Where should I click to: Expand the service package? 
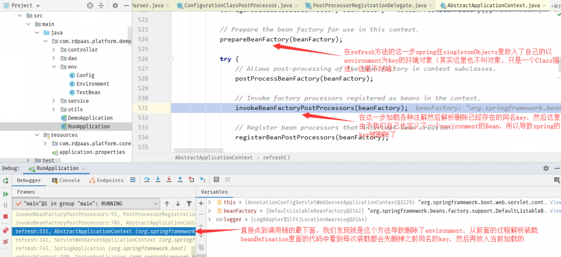[54, 100]
